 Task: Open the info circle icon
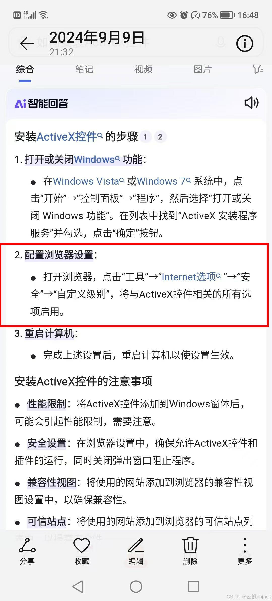click(245, 44)
